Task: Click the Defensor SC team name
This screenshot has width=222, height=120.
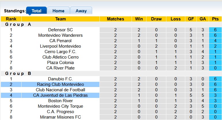Action: (x=60, y=30)
